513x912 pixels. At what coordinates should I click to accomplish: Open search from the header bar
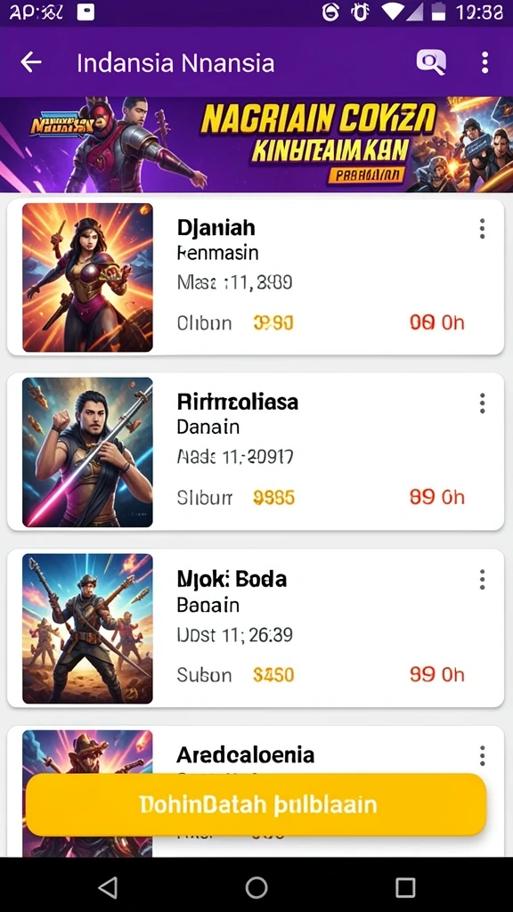click(x=431, y=61)
